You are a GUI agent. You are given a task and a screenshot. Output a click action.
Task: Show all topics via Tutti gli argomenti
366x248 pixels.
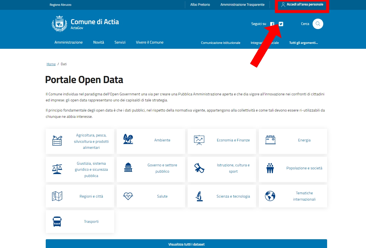click(303, 43)
